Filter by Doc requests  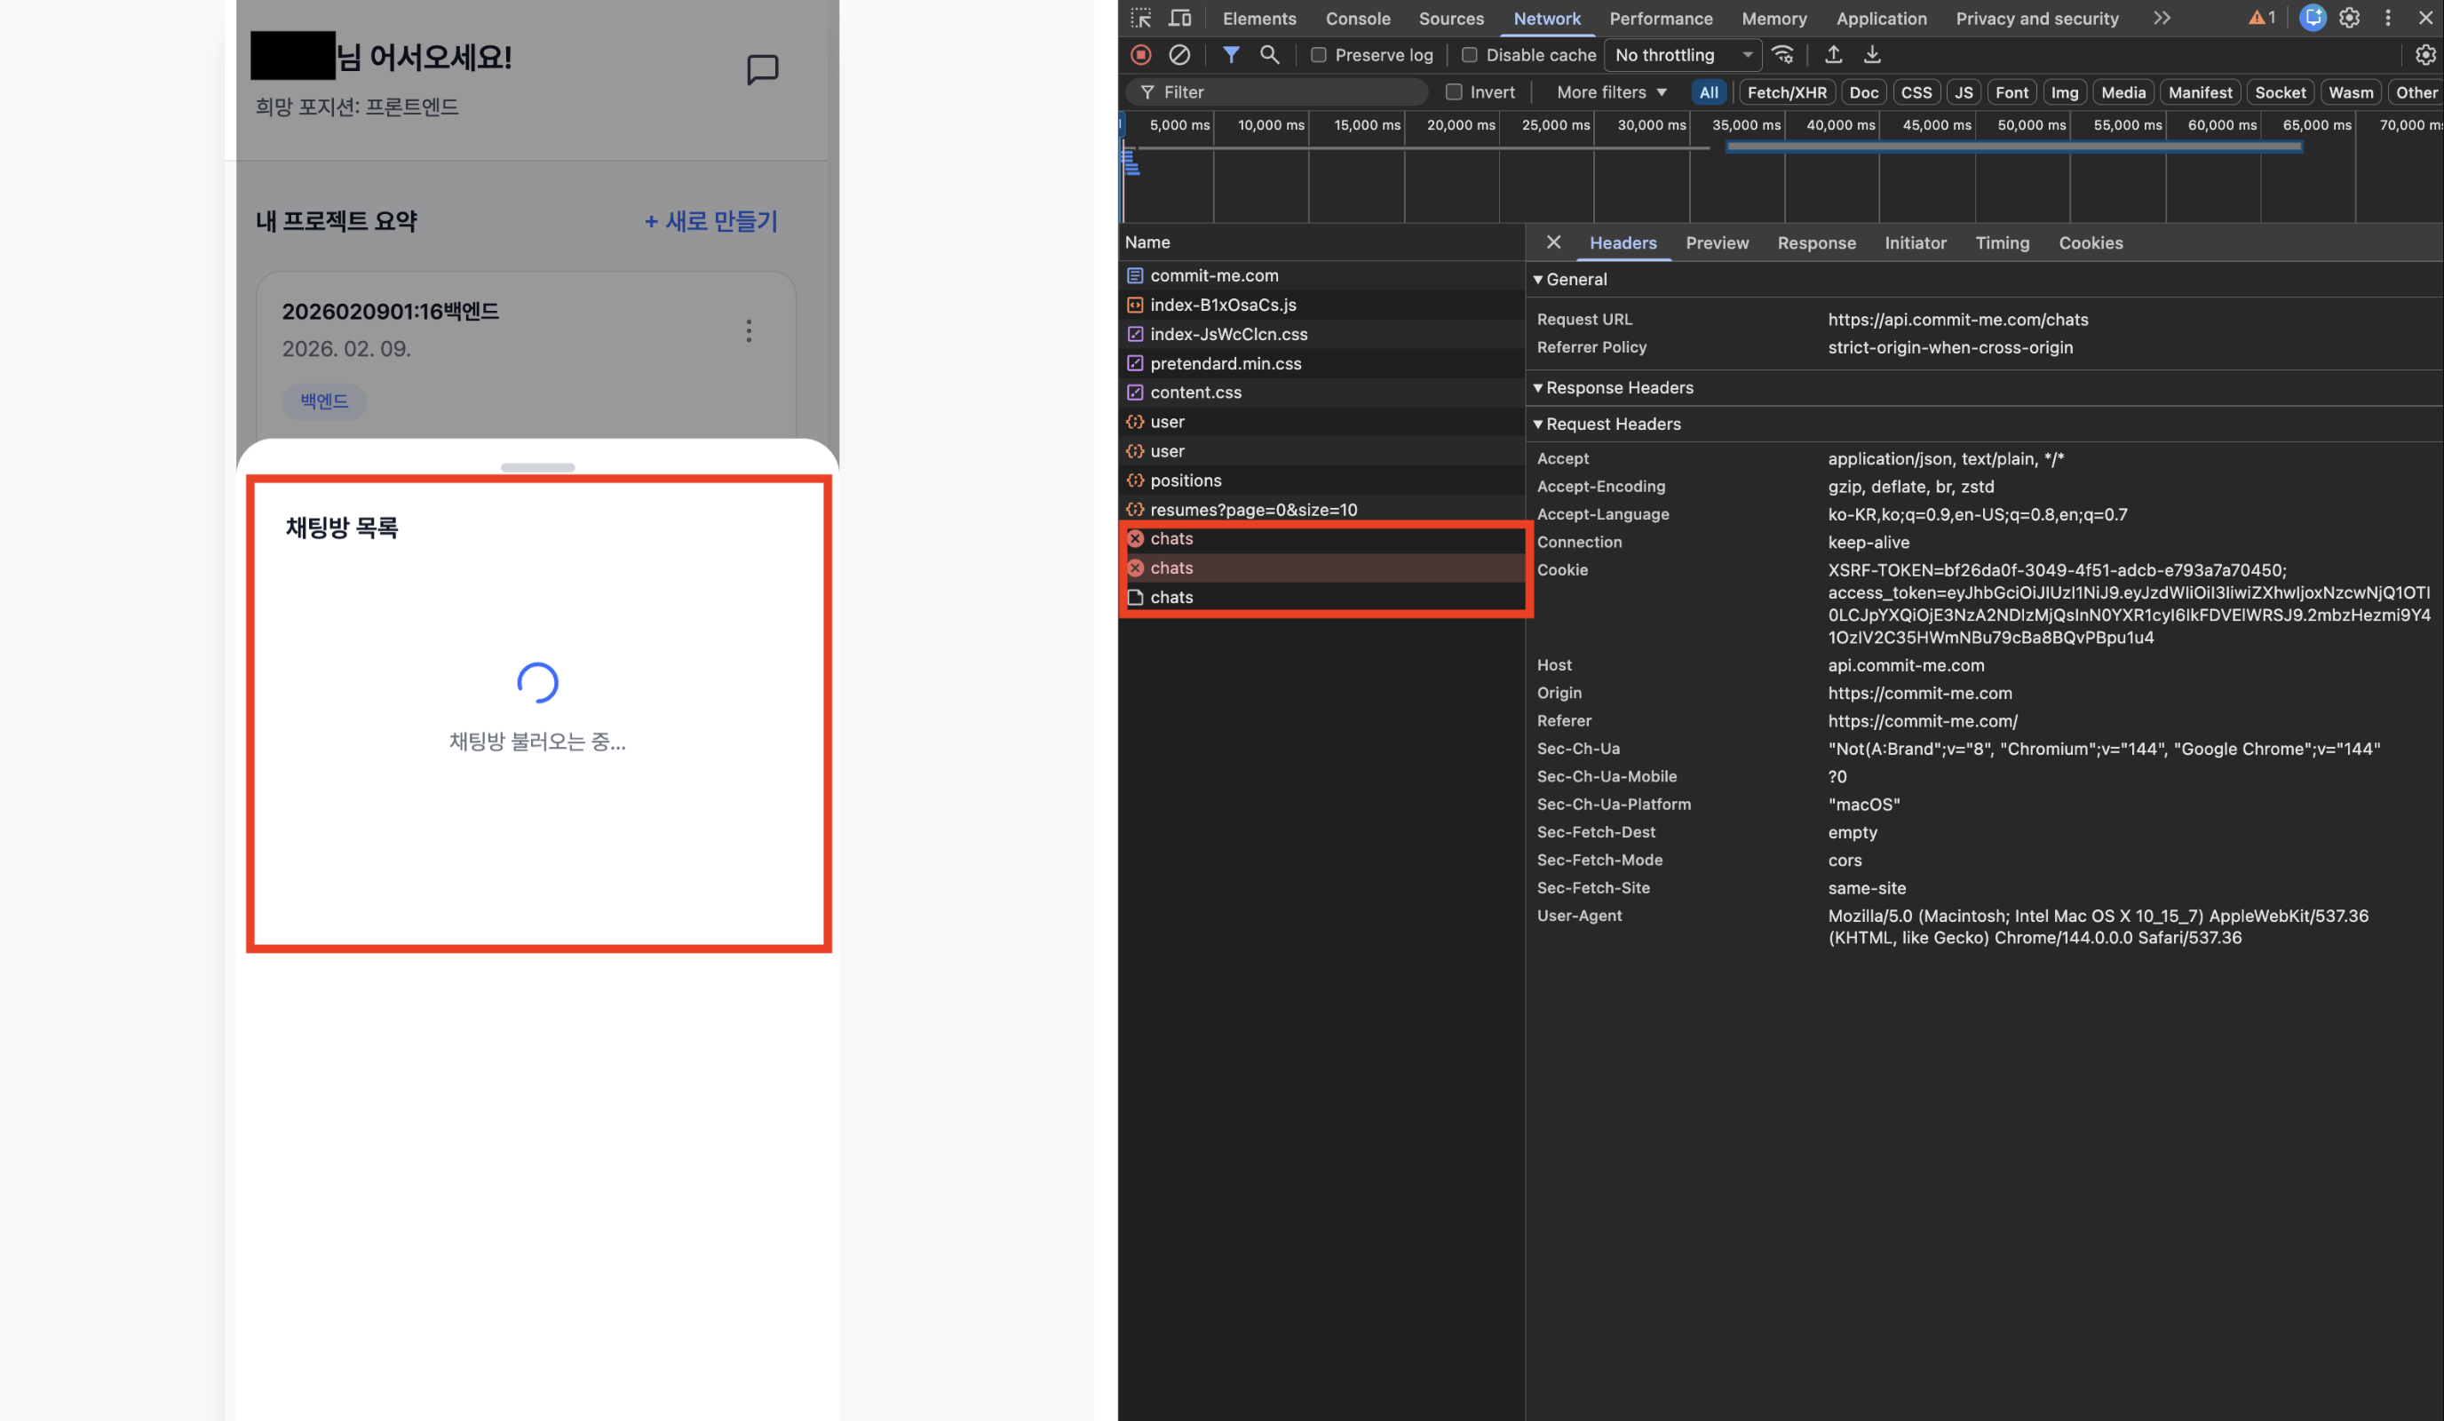point(1863,92)
